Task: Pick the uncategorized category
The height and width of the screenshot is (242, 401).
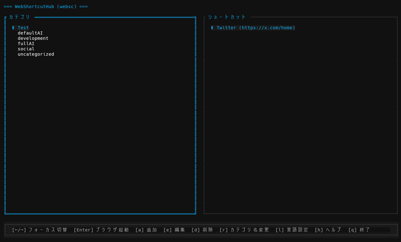Action: tap(36, 54)
